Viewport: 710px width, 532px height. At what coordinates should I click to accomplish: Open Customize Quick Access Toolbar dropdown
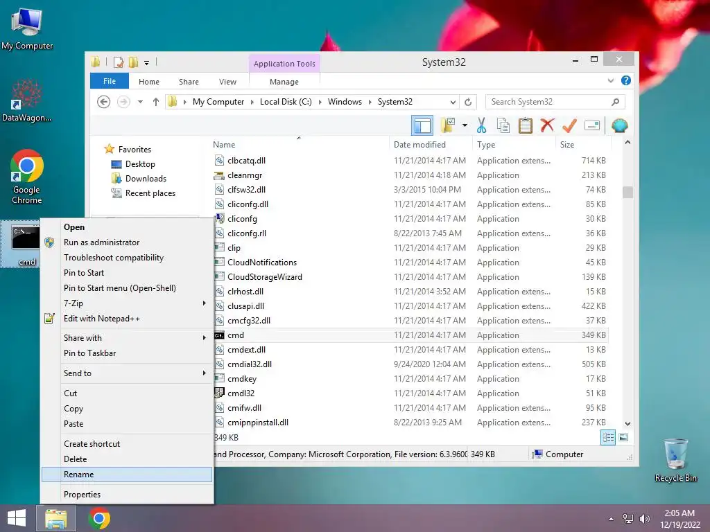[147, 63]
